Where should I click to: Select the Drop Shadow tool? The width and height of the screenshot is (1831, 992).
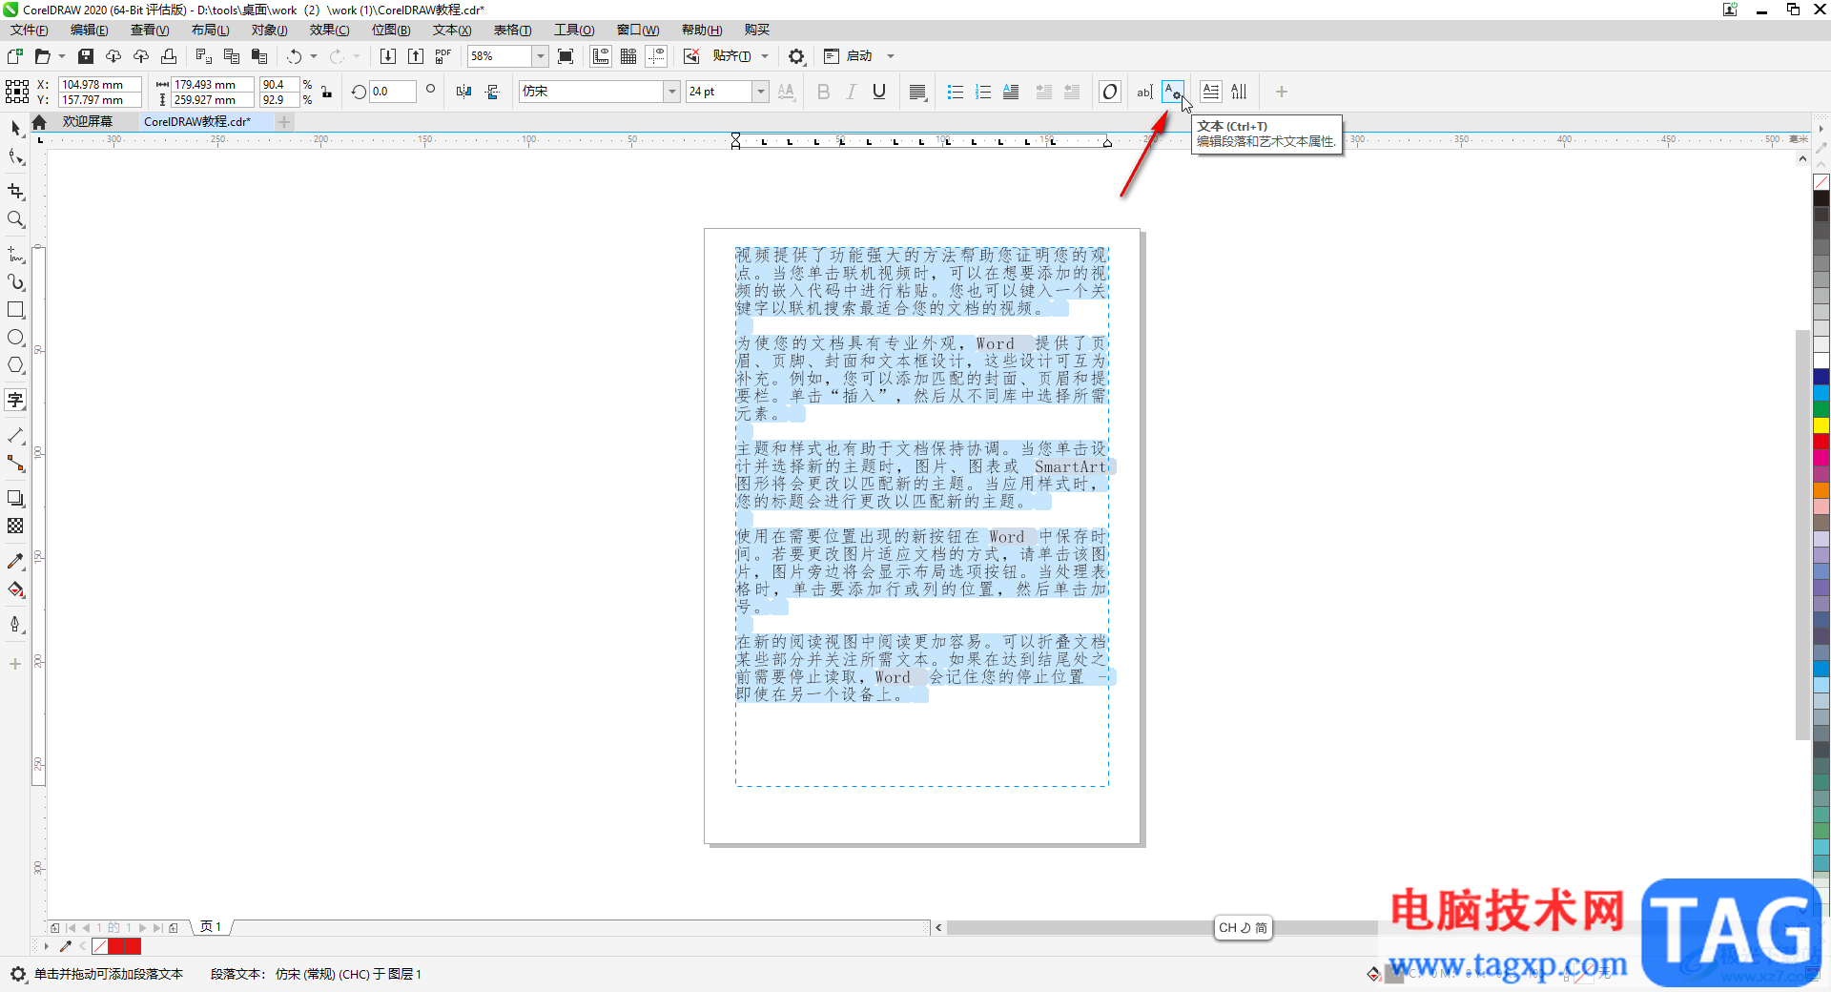(15, 498)
